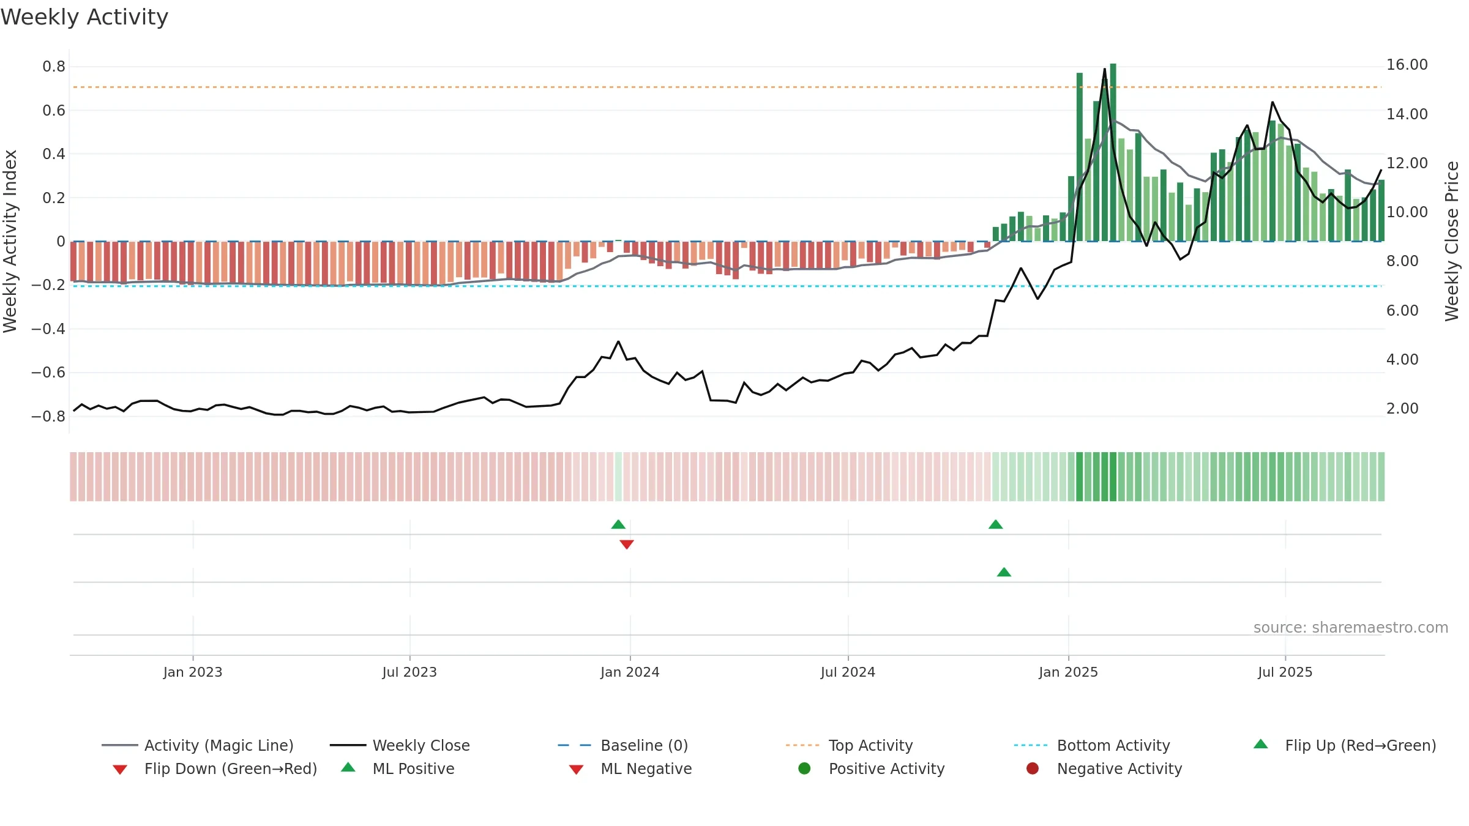
Task: Click the blue dashed Baseline swatch
Action: pos(575,745)
